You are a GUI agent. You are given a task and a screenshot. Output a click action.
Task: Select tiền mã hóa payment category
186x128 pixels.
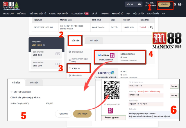point(75,75)
